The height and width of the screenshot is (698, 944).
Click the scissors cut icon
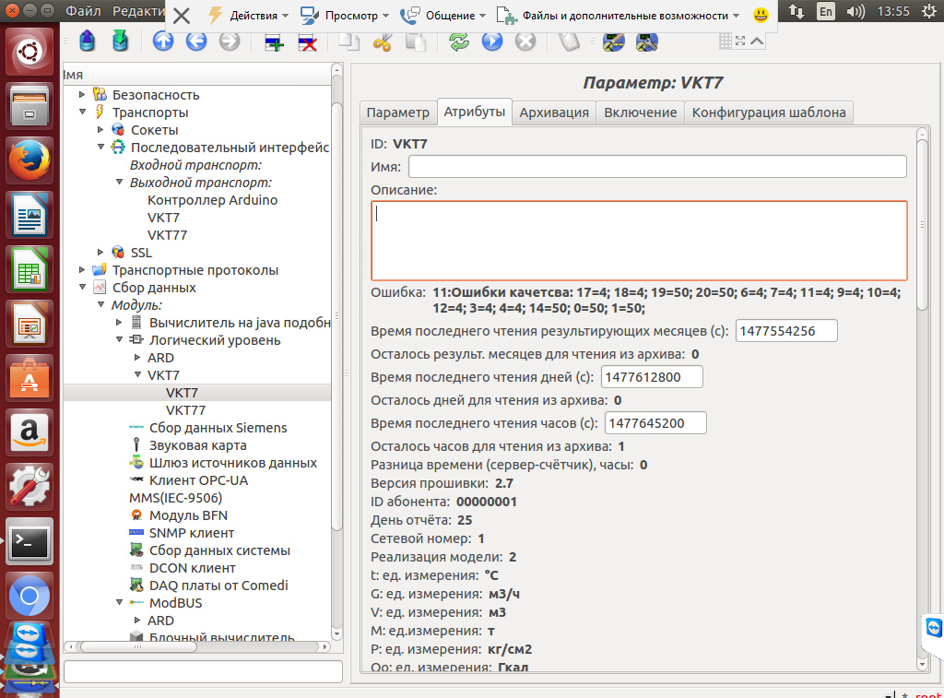point(383,41)
